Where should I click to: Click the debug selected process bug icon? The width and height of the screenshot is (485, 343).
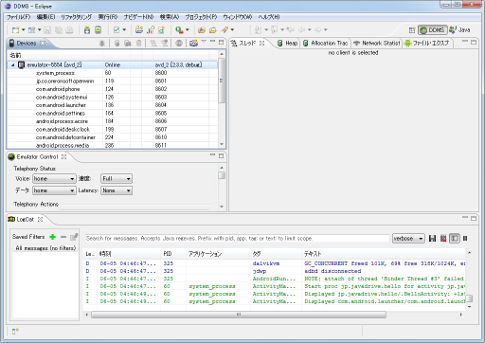[x=101, y=44]
